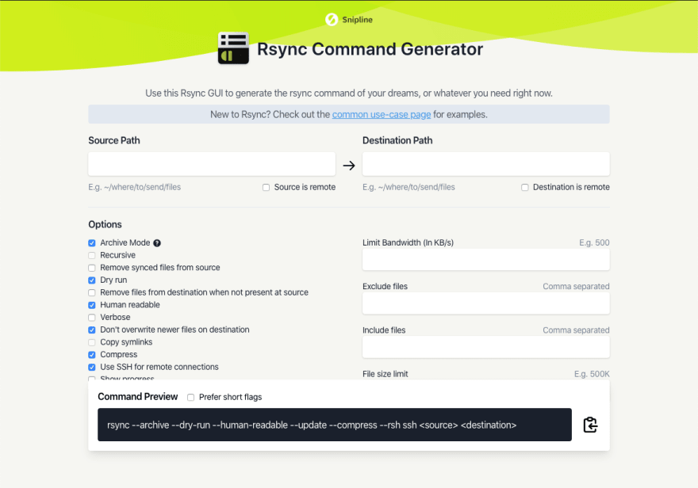Uncheck Use SSH for remote connections
Viewport: 698px width, 488px height.
tap(92, 368)
